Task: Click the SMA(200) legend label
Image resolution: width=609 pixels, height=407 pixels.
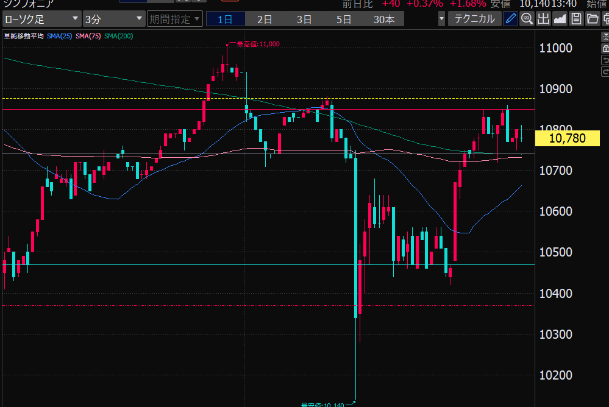Action: point(118,36)
